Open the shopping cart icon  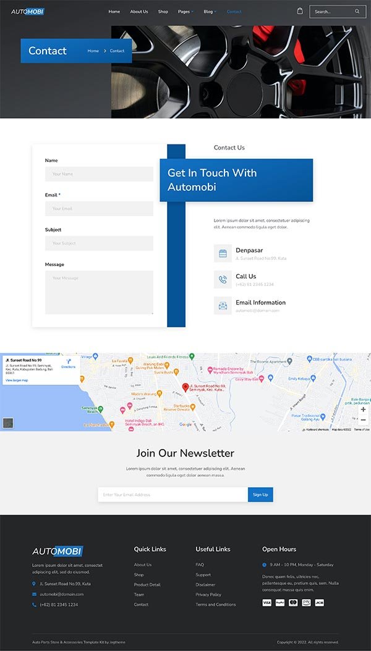point(300,11)
